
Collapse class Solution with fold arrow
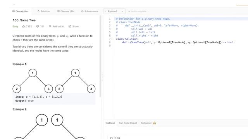coord(112,39)
